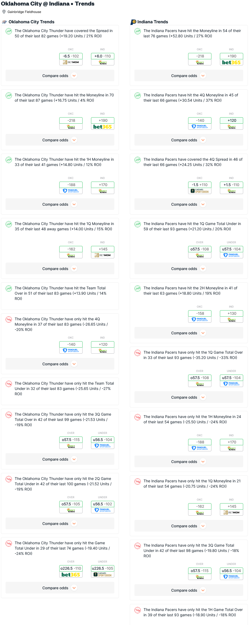Expand Compare odds for Thunder Game Total Under trend
Screen dimensions: 249x625
pos(60,588)
